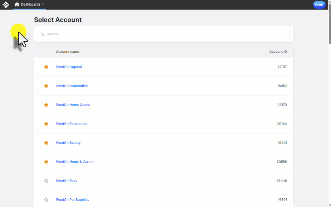Image resolution: width=331 pixels, height=207 pixels.
Task: Focus the account Search field
Action: [164, 34]
